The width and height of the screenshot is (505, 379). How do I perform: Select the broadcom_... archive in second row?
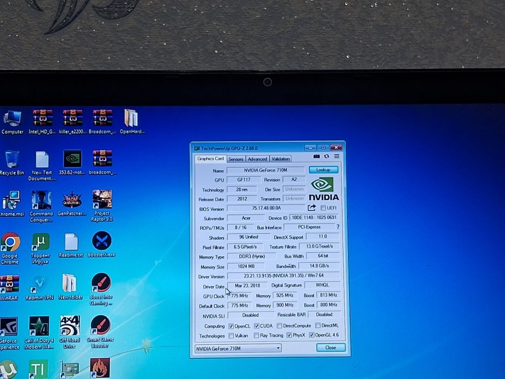pos(102,162)
